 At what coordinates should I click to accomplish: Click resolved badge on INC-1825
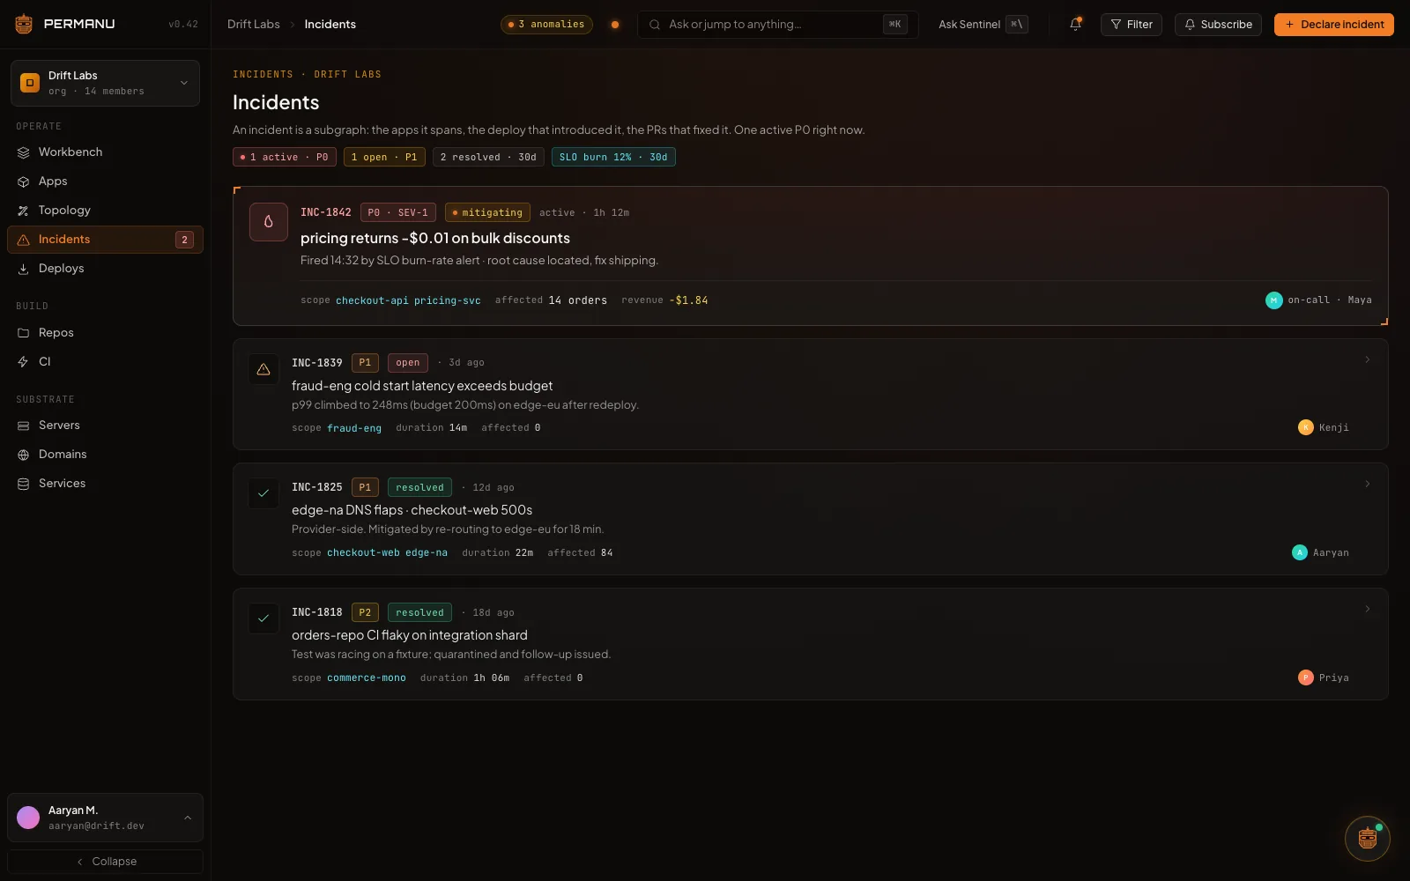click(x=419, y=487)
